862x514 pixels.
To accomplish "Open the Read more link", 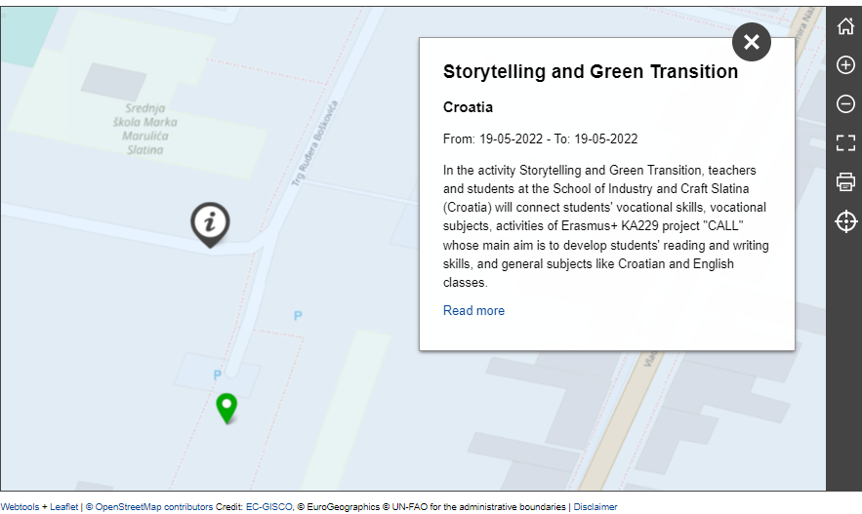I will tap(473, 311).
